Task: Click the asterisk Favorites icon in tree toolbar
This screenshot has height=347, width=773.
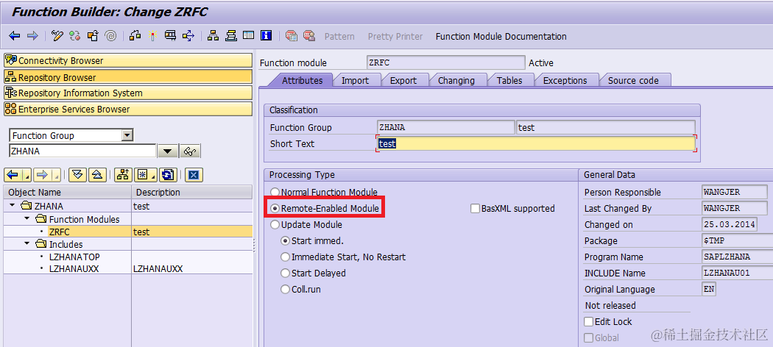Action: [x=143, y=175]
